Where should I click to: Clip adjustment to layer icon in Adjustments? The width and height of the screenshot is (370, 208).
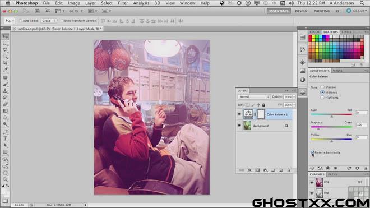[x=328, y=168]
